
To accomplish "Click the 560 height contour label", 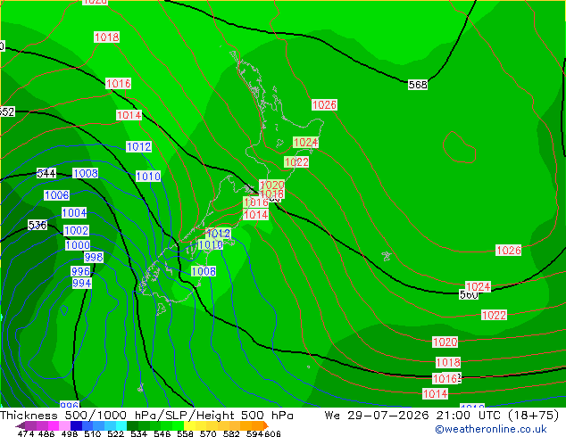I will coord(468,295).
